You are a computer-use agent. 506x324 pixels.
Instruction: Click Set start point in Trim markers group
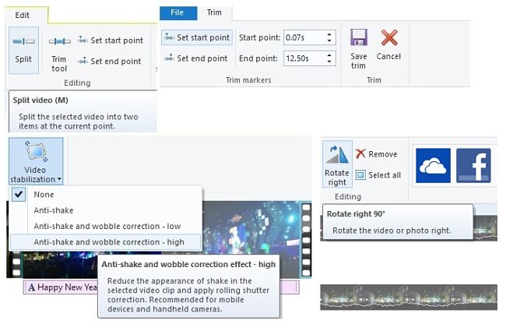tap(197, 37)
